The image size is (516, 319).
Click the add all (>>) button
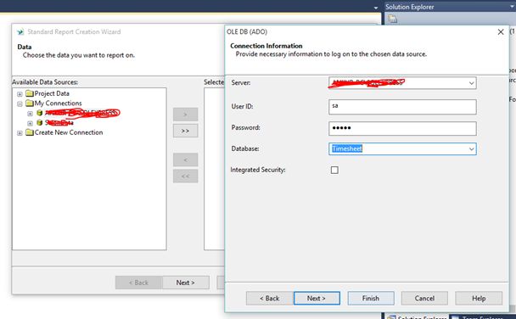(185, 131)
